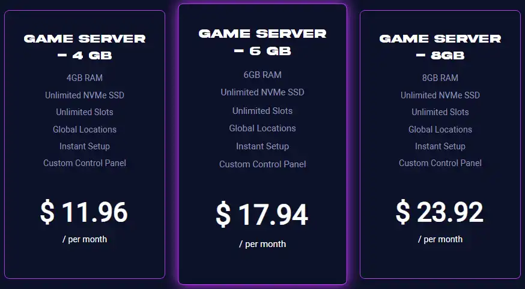Select Custom Control Panel in the 8GB card

pyautogui.click(x=440, y=163)
